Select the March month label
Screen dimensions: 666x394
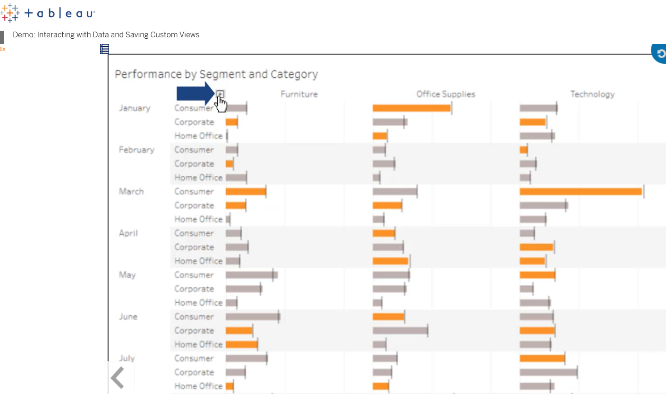pyautogui.click(x=131, y=191)
